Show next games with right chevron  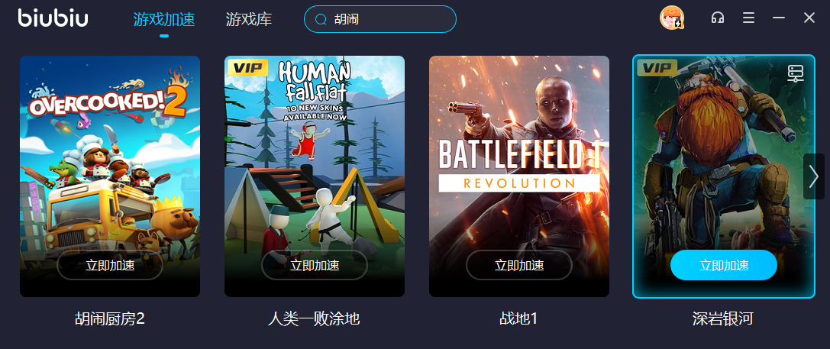pos(814,176)
